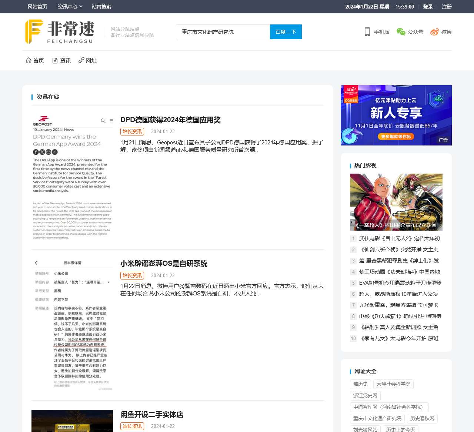Open the 网站首页 menu item

[36, 6]
